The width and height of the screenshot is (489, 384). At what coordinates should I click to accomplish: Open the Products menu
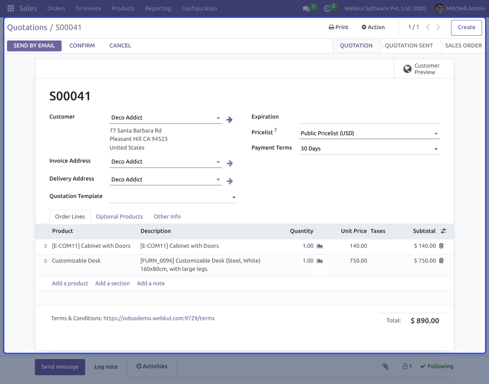[123, 8]
